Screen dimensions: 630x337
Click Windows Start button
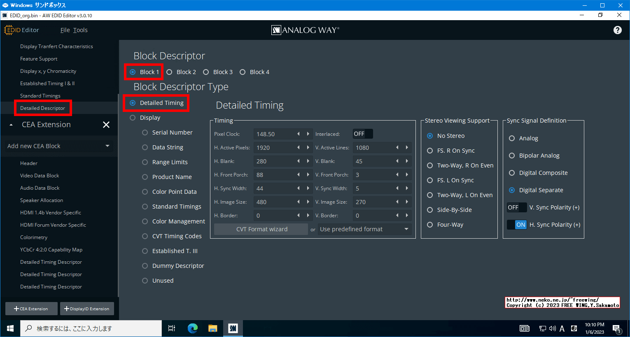pos(10,328)
